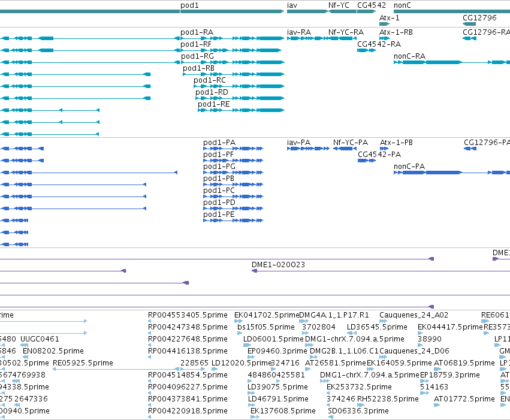Click the Nf-YC-RA transcript label
Image resolution: width=510 pixels, height=420 pixels.
(x=346, y=32)
